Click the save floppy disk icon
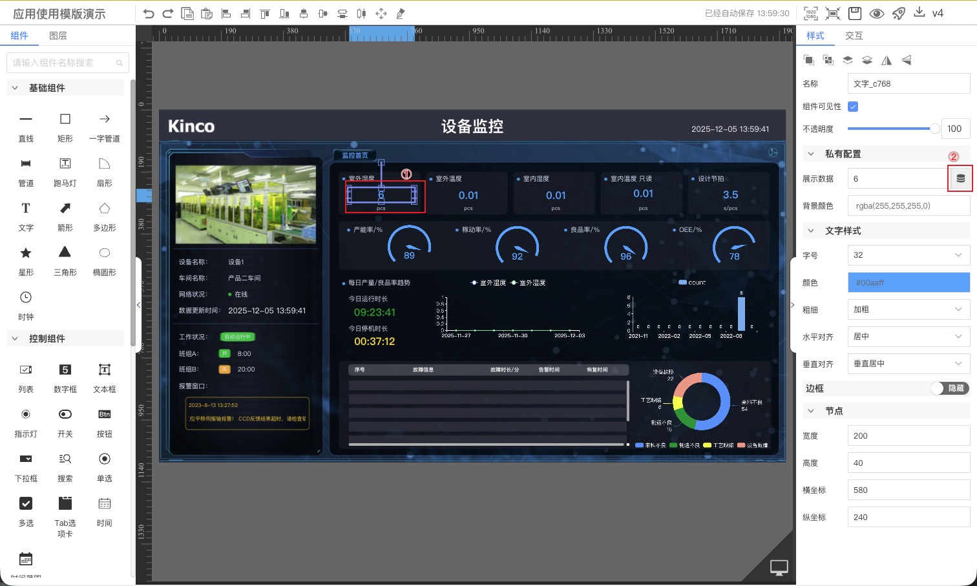The width and height of the screenshot is (977, 586). (855, 14)
